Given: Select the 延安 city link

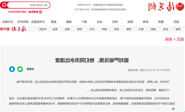Looking at the screenshot, I should [117, 29].
